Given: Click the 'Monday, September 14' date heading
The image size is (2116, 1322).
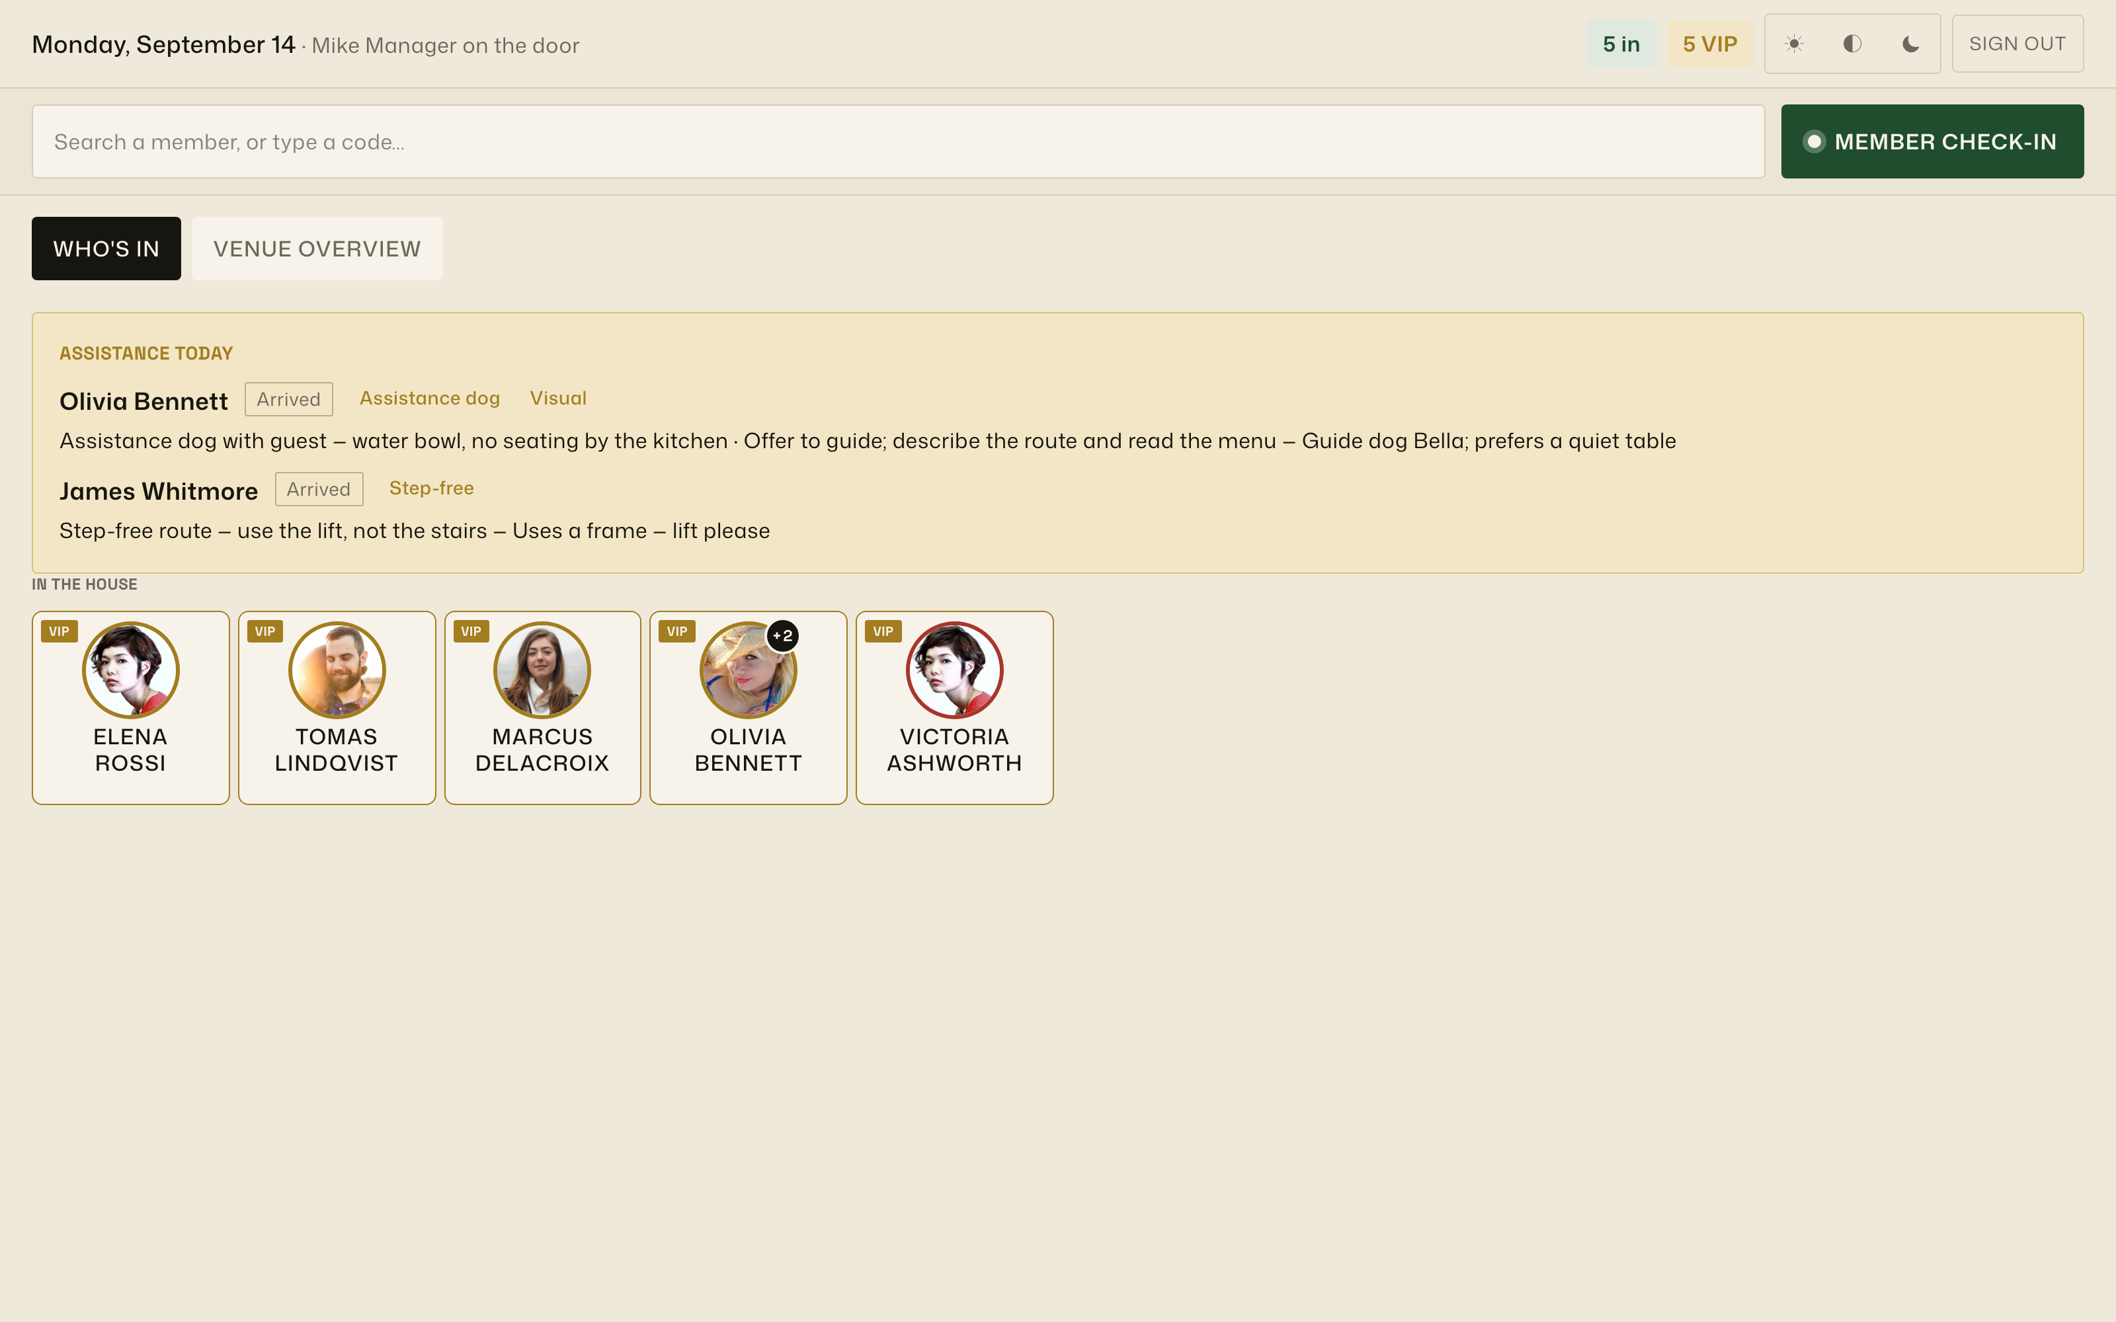Looking at the screenshot, I should pos(163,44).
